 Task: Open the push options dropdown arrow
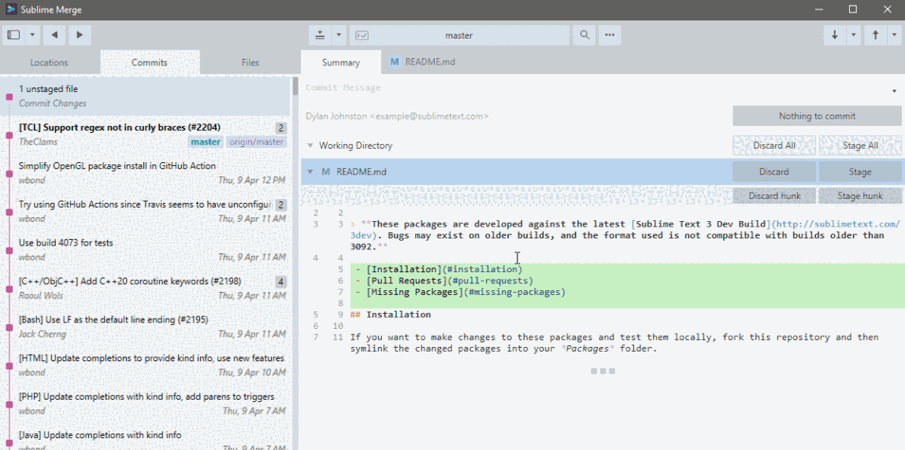895,35
